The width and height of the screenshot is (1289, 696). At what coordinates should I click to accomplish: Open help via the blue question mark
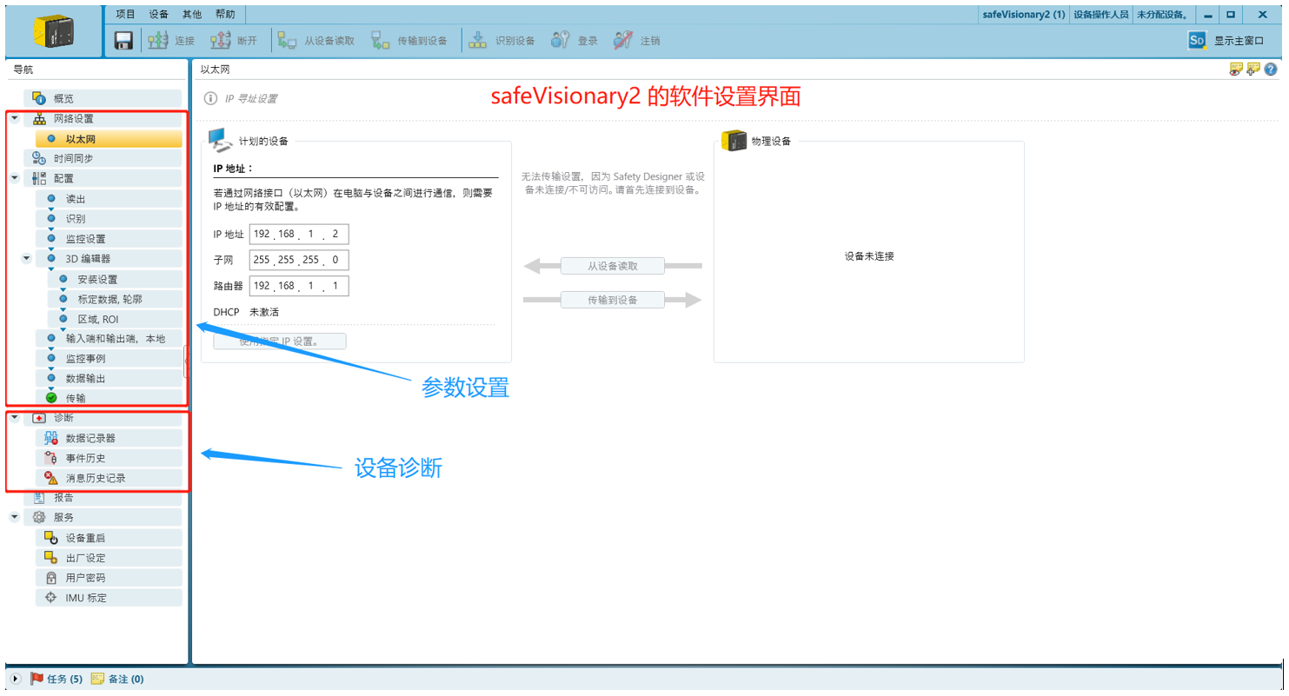point(1270,70)
